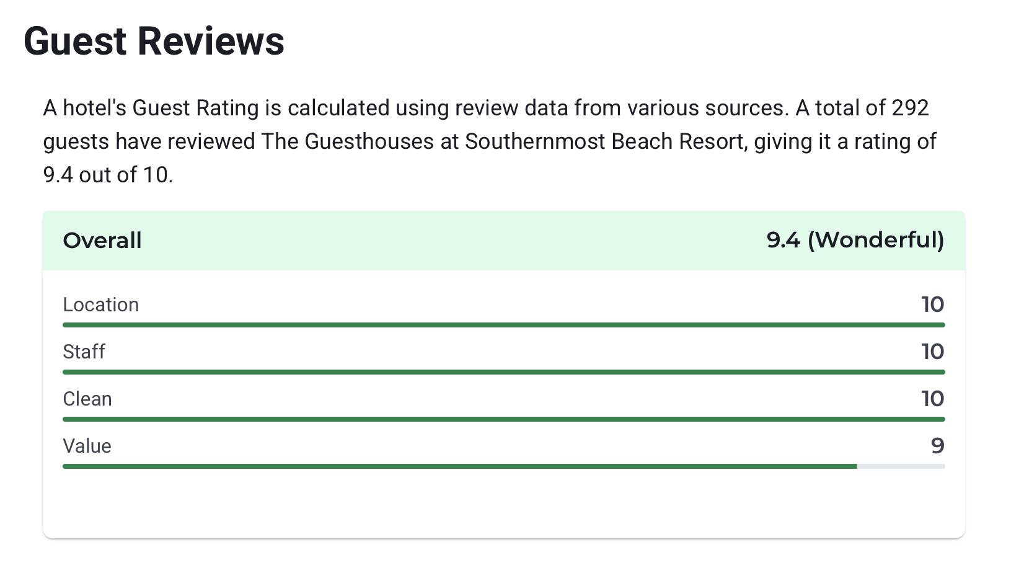Click the Clean progress bar

504,419
